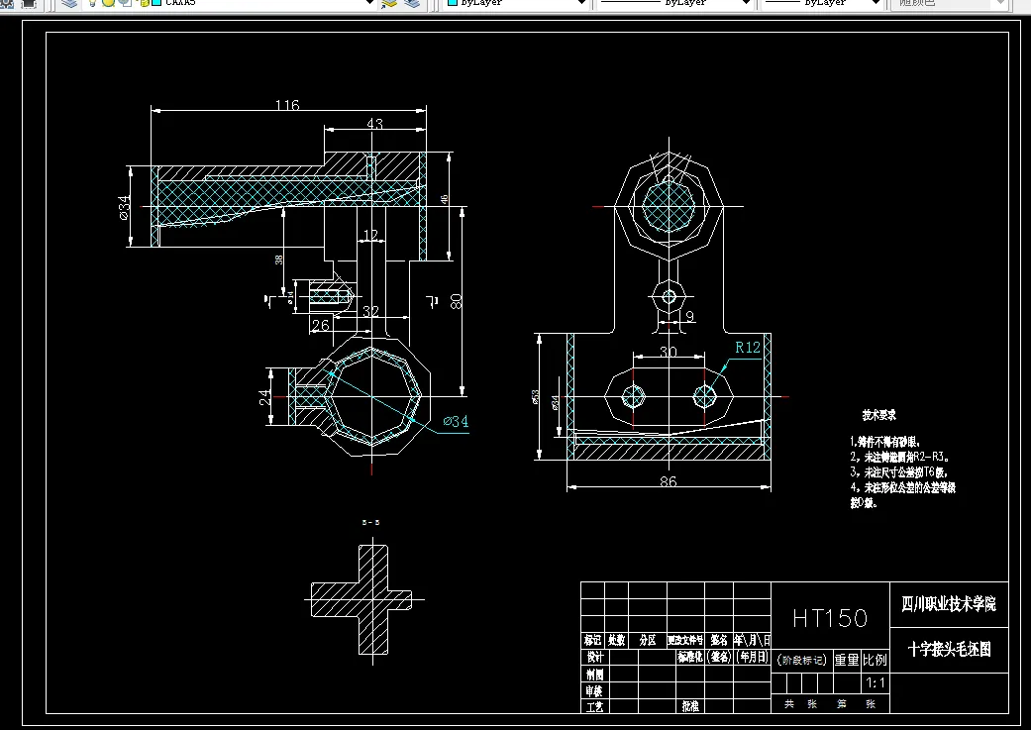The width and height of the screenshot is (1031, 730).
Task: Select the 26 dimension text
Action: tap(320, 325)
